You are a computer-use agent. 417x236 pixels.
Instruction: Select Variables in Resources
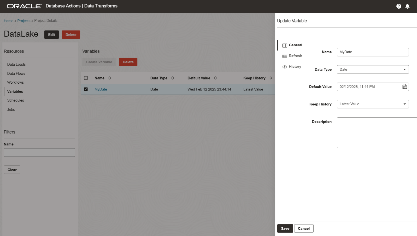(x=15, y=91)
